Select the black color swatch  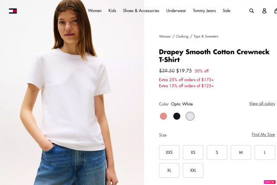177,116
